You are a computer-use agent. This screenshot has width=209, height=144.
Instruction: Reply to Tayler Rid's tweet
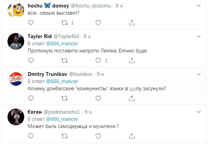[31, 61]
